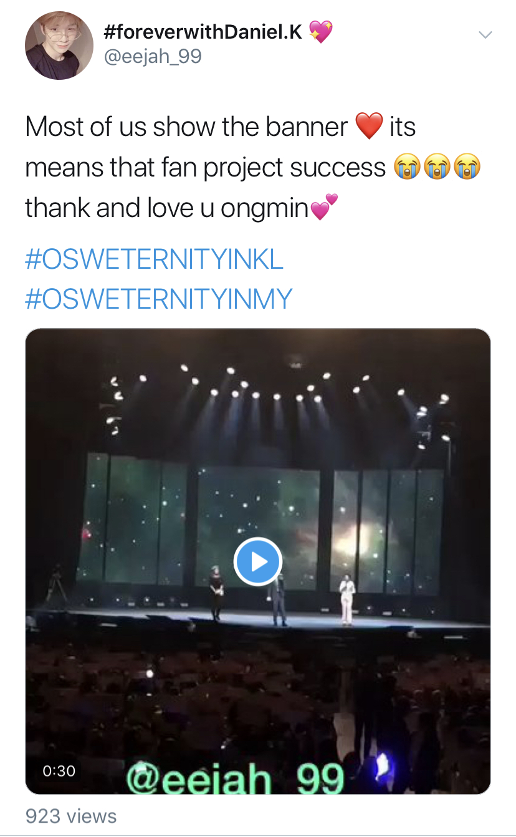This screenshot has height=837, width=516.
Task: Click the 923 views count
Action: tap(71, 816)
